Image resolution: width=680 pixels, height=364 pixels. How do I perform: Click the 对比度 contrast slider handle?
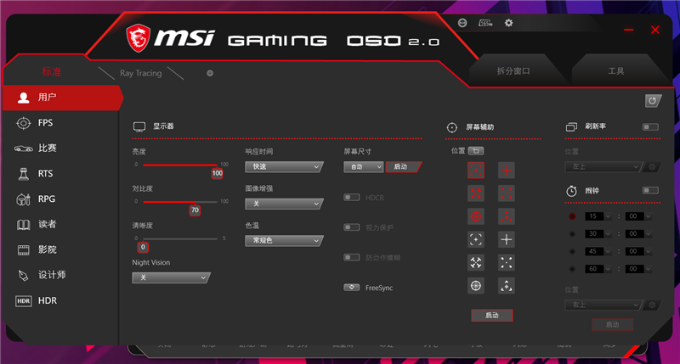[195, 210]
